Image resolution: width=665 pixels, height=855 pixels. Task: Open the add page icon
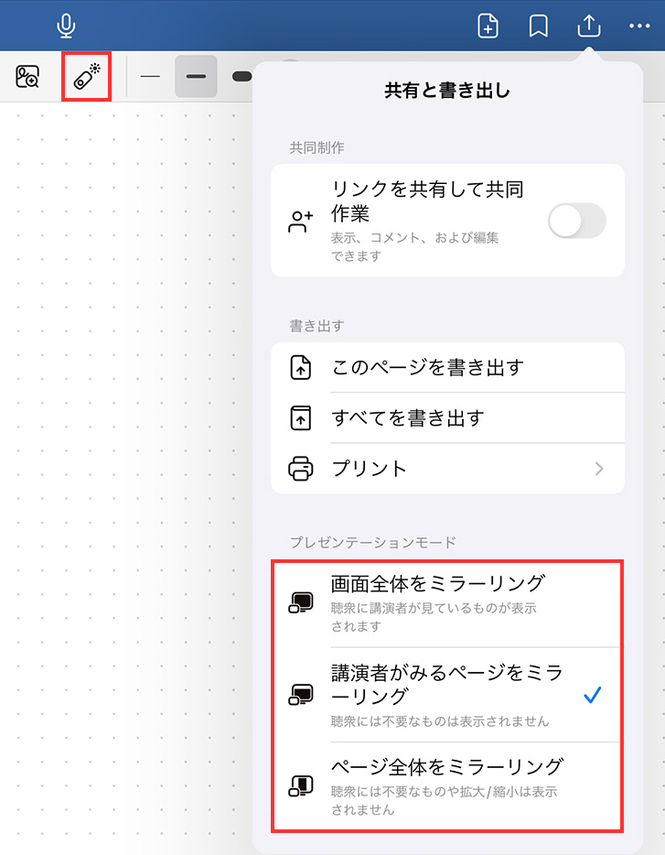point(488,27)
